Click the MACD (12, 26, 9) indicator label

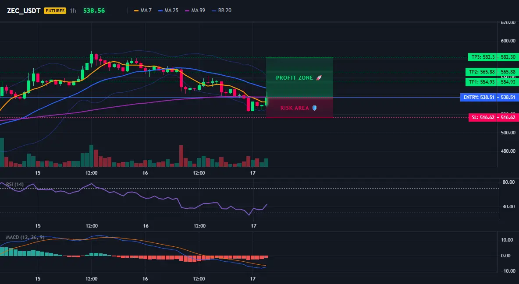[25, 237]
